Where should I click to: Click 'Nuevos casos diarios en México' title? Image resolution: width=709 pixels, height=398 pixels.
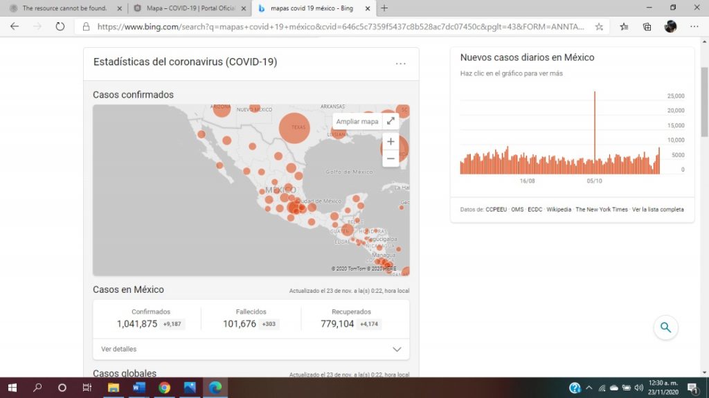coord(527,57)
